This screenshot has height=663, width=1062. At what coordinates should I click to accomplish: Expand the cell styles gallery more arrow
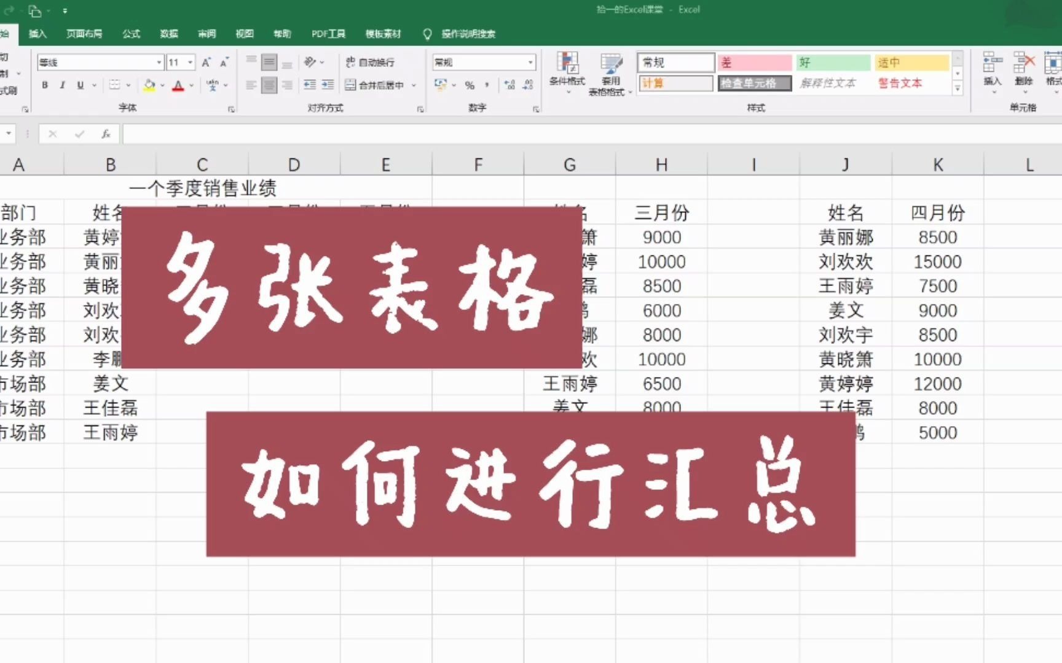pos(958,89)
